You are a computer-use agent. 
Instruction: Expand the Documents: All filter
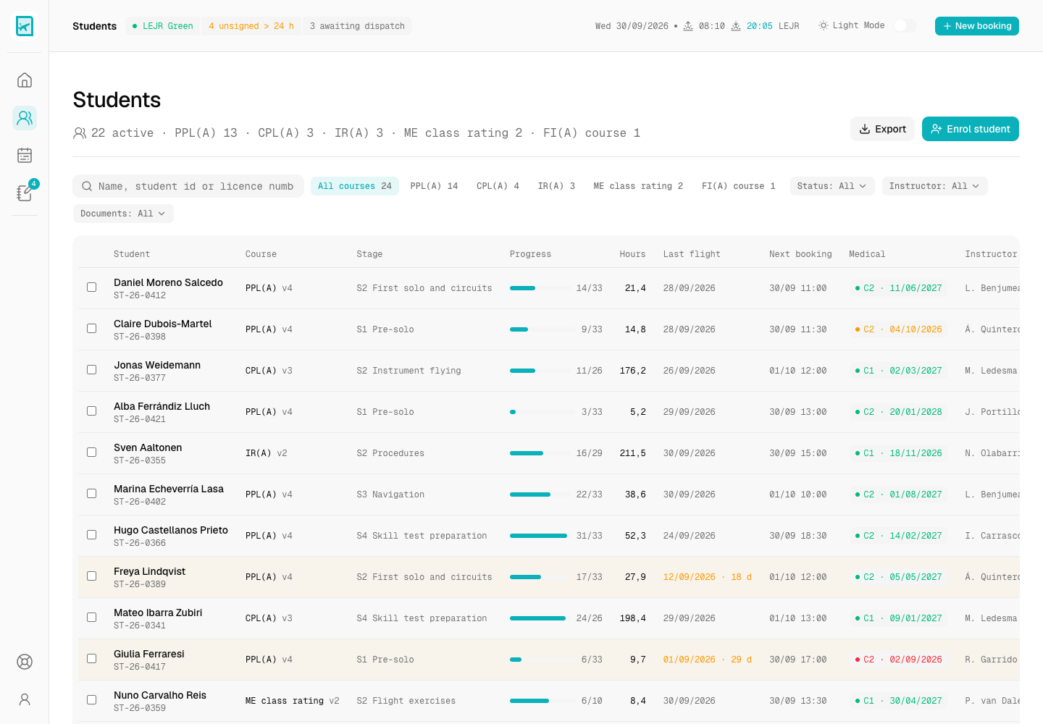[123, 214]
